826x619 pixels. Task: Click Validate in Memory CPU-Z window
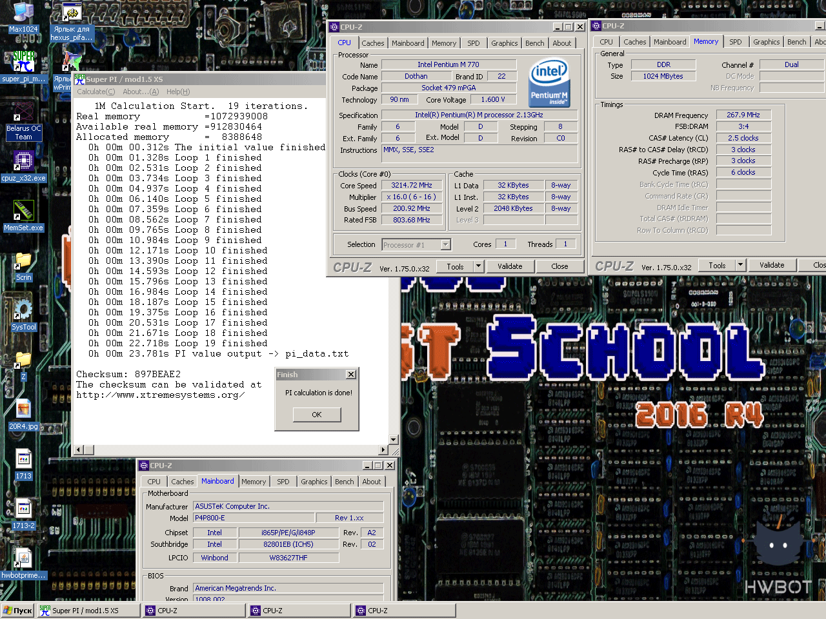pos(772,265)
